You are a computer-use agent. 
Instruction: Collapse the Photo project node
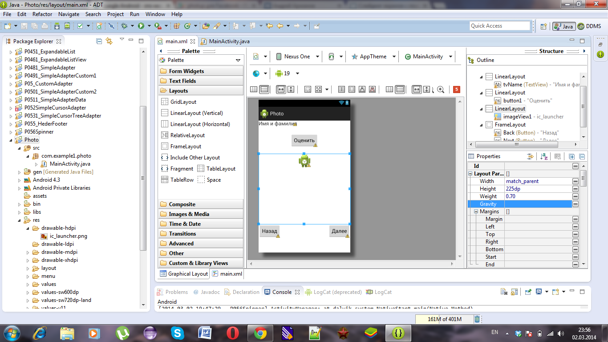(x=11, y=140)
